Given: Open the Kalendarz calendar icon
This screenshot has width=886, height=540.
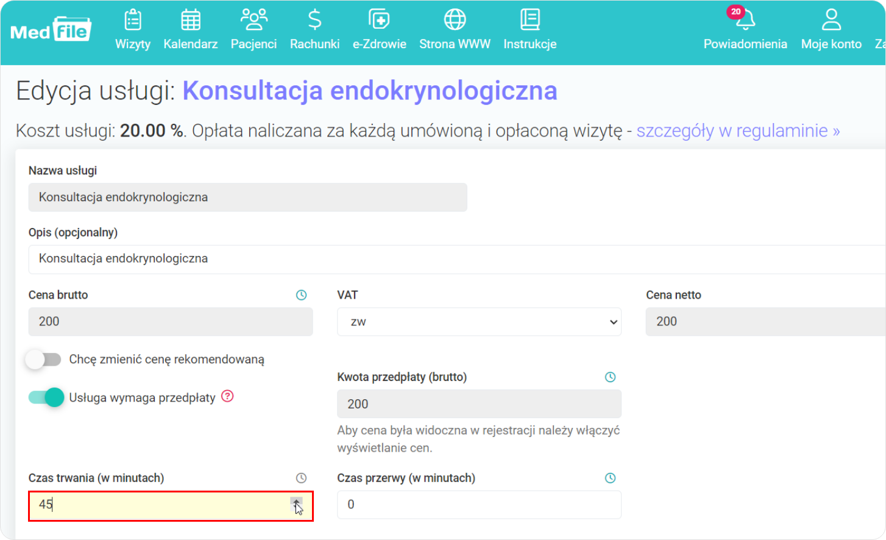Looking at the screenshot, I should click(191, 20).
